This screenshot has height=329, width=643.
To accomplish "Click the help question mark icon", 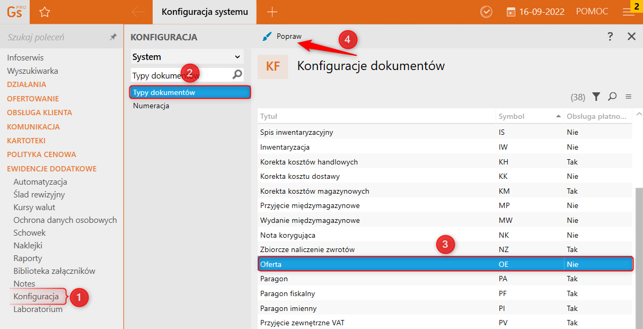I will click(610, 36).
